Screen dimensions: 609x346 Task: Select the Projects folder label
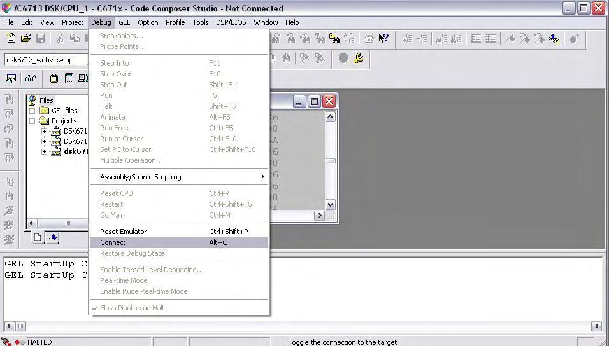(x=64, y=121)
